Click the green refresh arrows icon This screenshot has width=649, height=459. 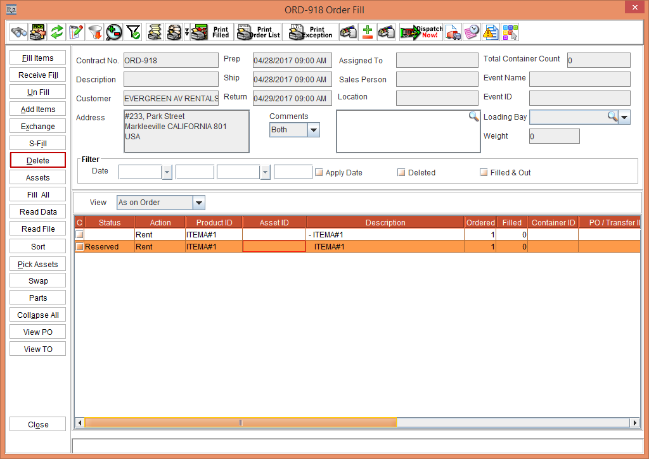58,32
